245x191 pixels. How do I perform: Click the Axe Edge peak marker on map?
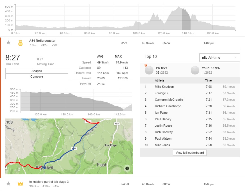(x=111, y=142)
